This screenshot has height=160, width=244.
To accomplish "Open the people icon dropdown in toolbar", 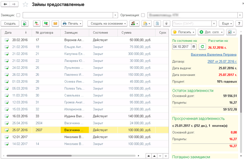I will point(135,24).
